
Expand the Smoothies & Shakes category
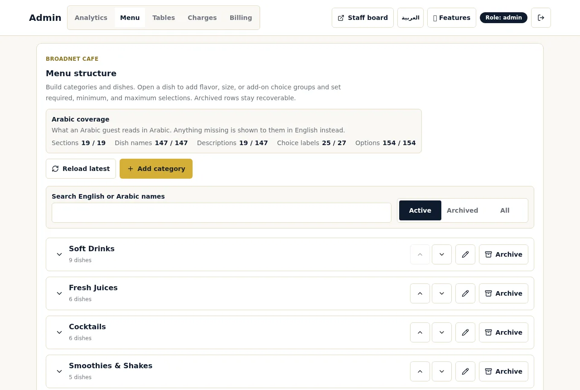[59, 371]
